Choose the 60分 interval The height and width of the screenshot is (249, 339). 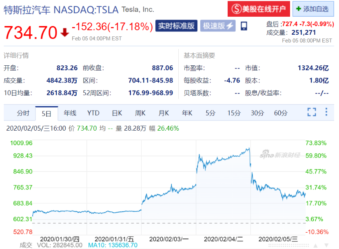(280, 113)
